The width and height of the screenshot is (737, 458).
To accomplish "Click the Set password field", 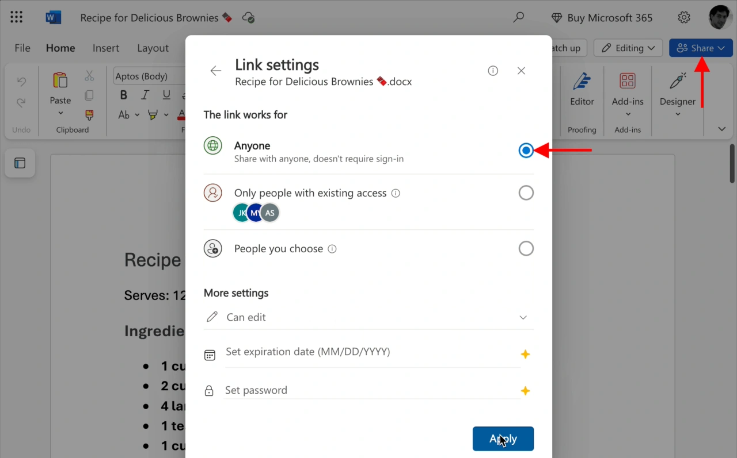I will [x=371, y=390].
